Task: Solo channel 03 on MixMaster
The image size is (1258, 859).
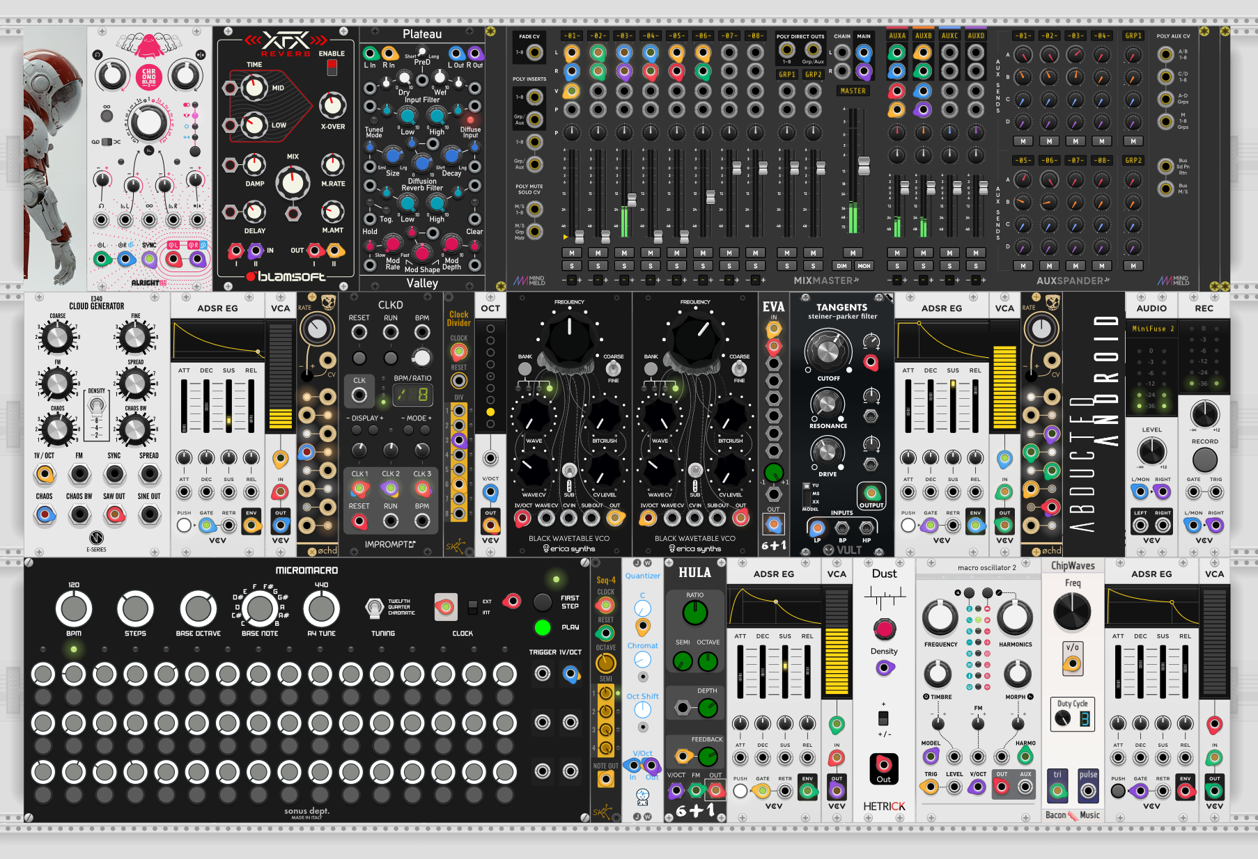Action: tap(624, 265)
